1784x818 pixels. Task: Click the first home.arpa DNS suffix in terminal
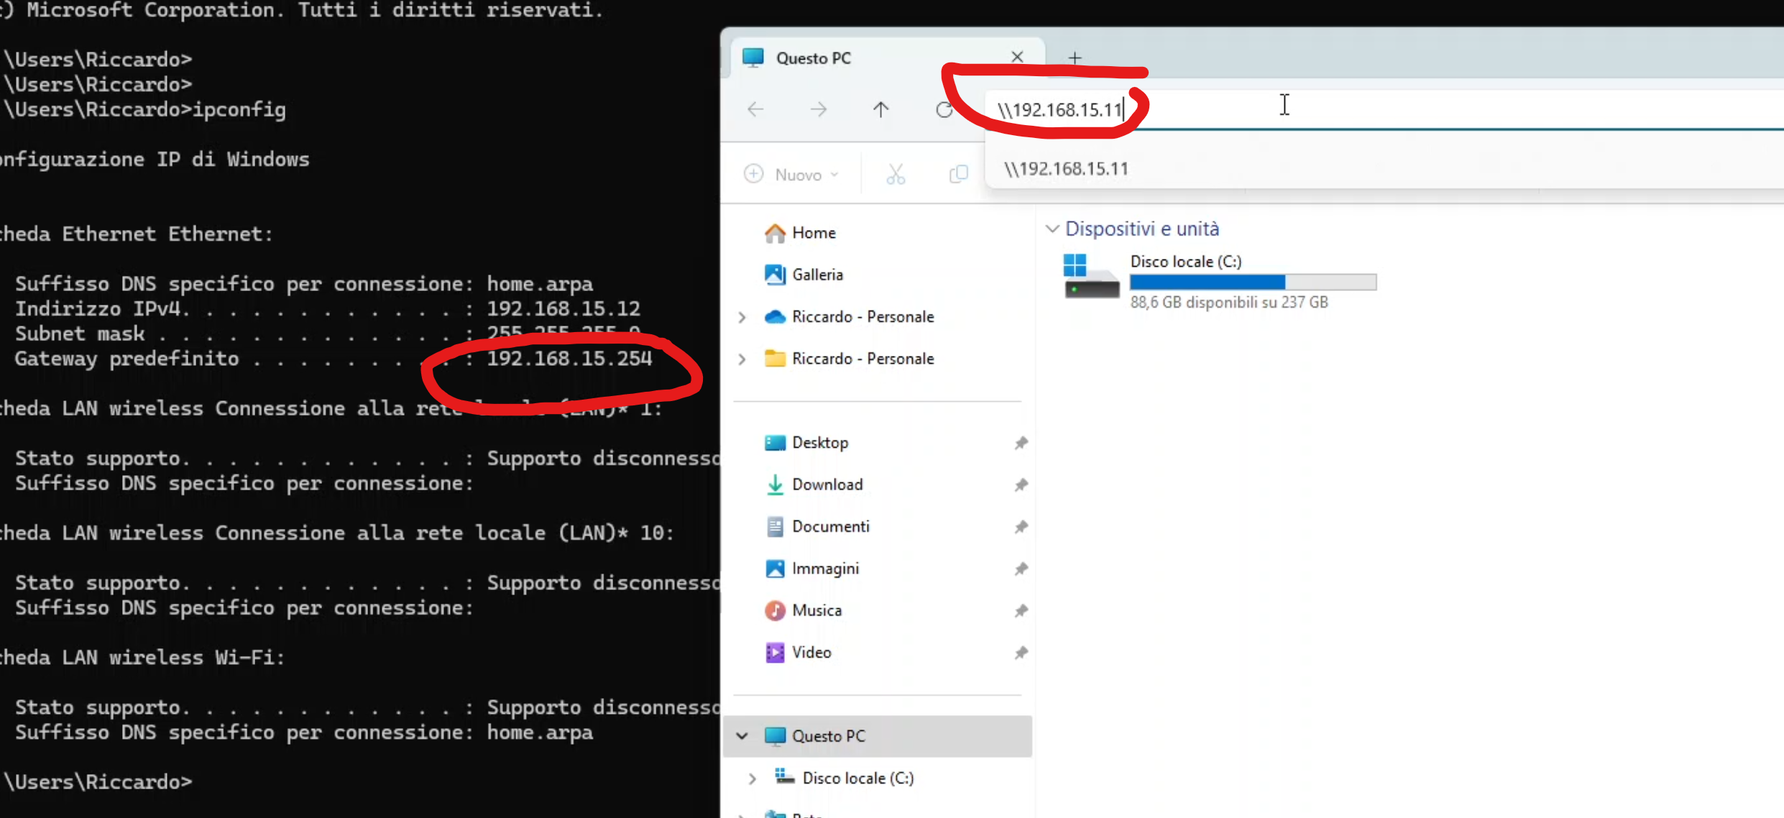[x=540, y=285]
